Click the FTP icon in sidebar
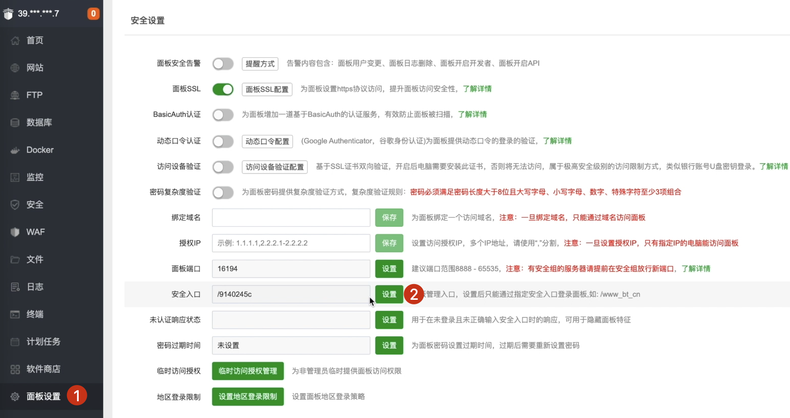 point(15,95)
